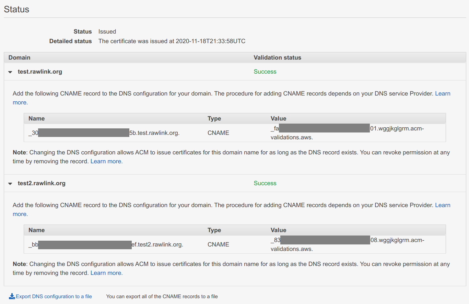This screenshot has height=304, width=469.
Task: Open Export DNS configuration to a file link
Action: 54,296
